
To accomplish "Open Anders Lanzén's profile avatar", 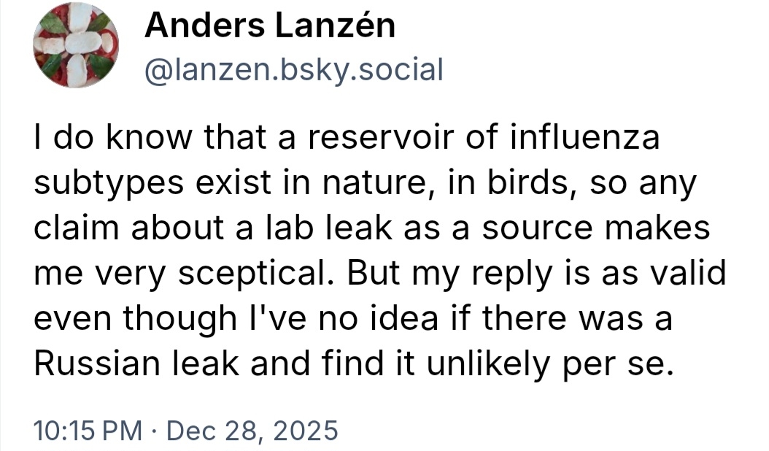I will point(76,44).
